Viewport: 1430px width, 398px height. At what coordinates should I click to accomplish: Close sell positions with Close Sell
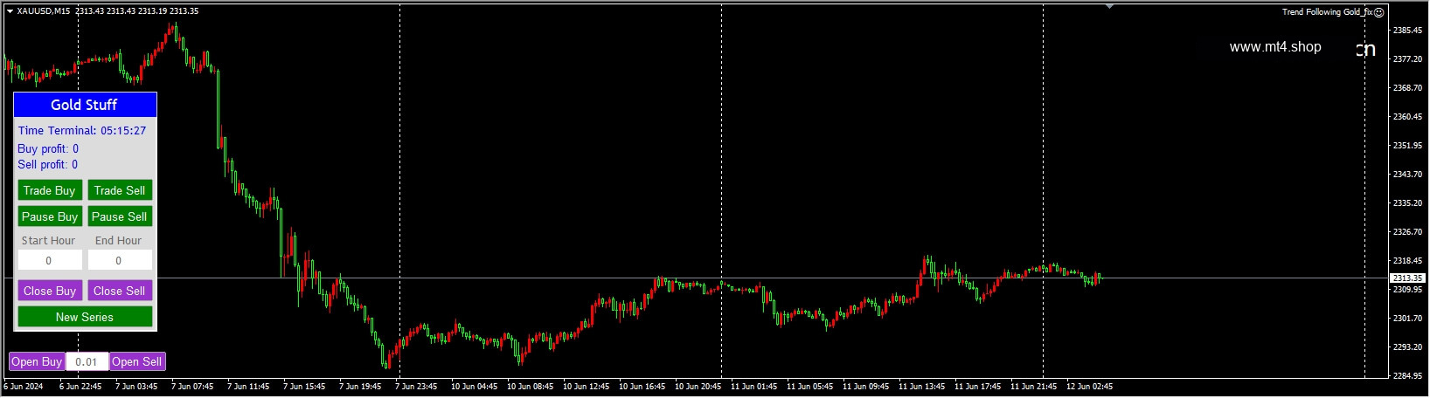(120, 291)
